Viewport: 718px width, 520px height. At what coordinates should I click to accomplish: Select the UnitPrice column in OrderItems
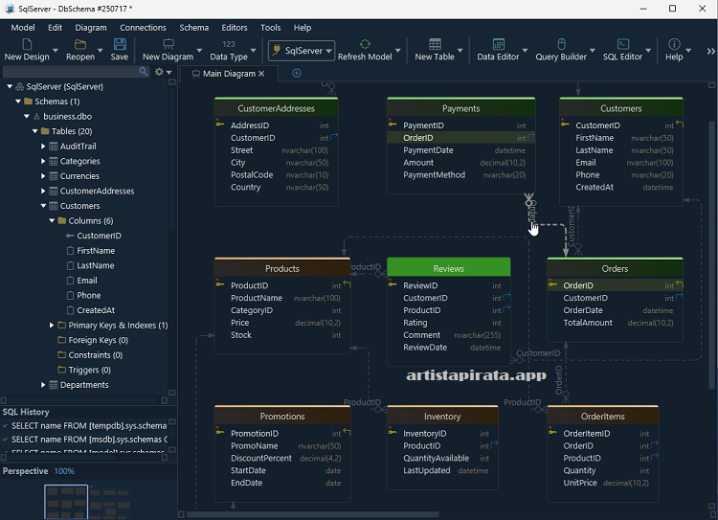602,483
